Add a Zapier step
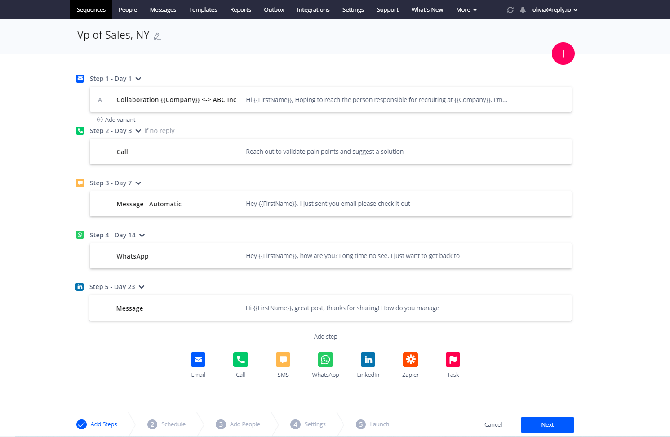The width and height of the screenshot is (670, 437). (410, 360)
